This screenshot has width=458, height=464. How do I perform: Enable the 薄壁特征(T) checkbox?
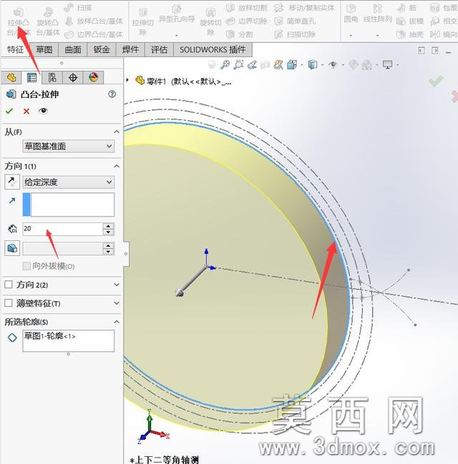coord(9,303)
